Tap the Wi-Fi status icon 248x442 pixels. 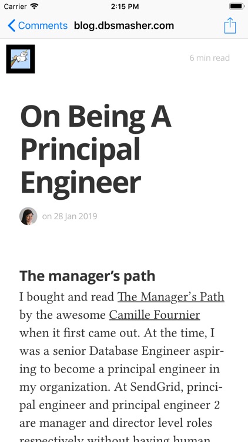click(x=34, y=6)
